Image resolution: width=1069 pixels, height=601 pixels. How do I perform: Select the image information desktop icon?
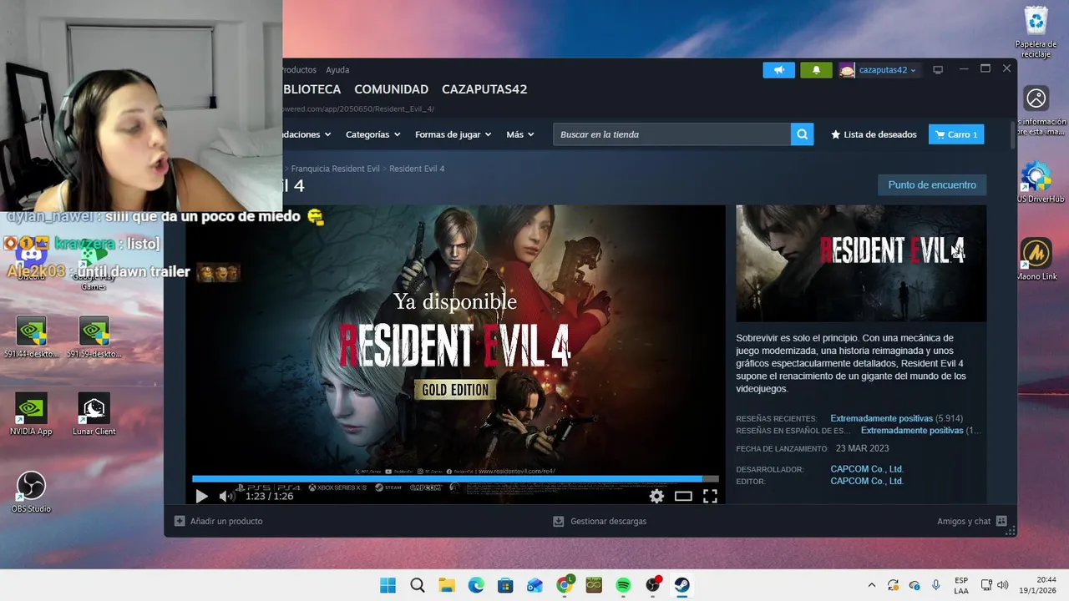(x=1038, y=111)
